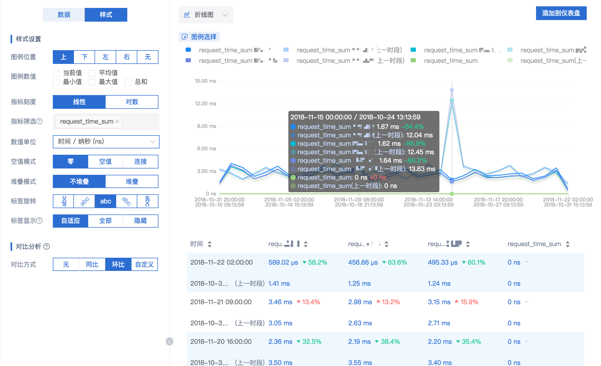Sort by third requ... column arrows

coord(468,244)
